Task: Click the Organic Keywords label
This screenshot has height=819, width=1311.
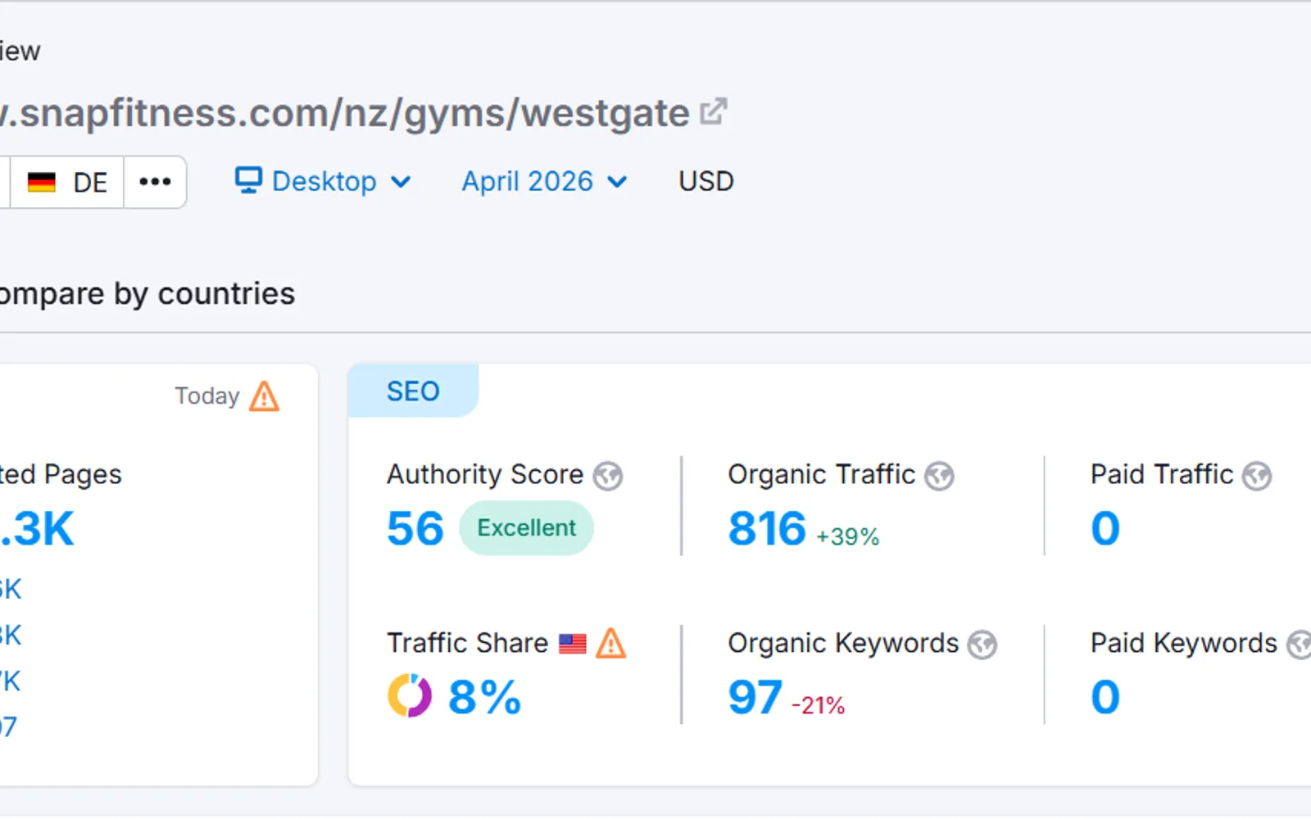Action: click(843, 644)
